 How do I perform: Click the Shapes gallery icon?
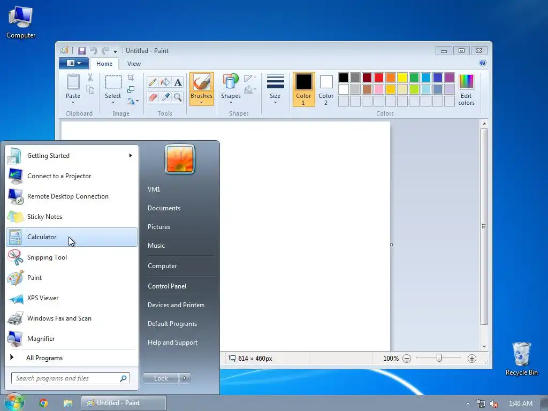(x=230, y=81)
